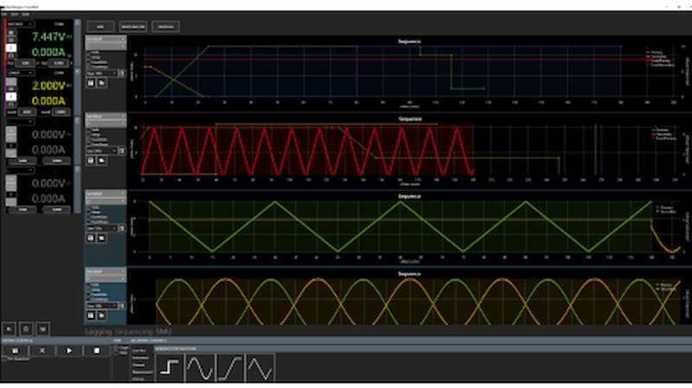Viewport: 692px width, 388px height.
Task: Toggle the first checkbox in the top sequence panel
Action: pyautogui.click(x=89, y=50)
